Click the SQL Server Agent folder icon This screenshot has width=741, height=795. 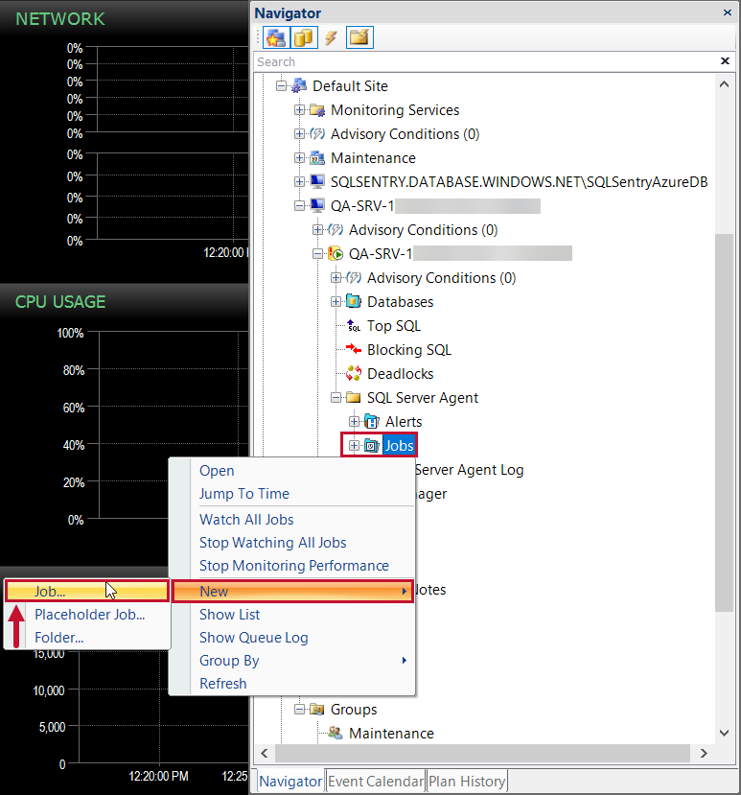[354, 397]
